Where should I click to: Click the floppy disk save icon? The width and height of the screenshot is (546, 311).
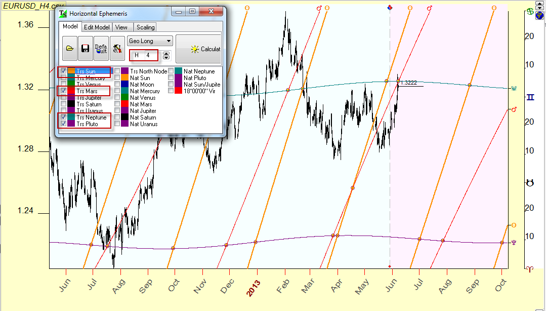click(85, 49)
